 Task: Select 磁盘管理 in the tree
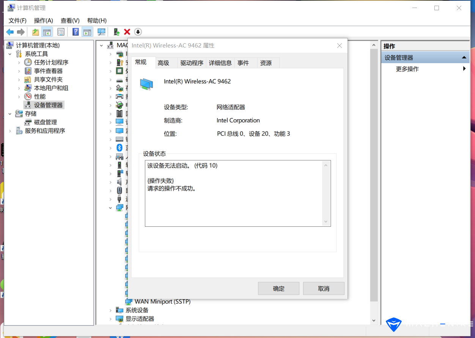[x=45, y=122]
